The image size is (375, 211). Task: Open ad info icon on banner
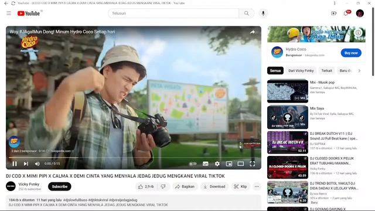click(358, 32)
